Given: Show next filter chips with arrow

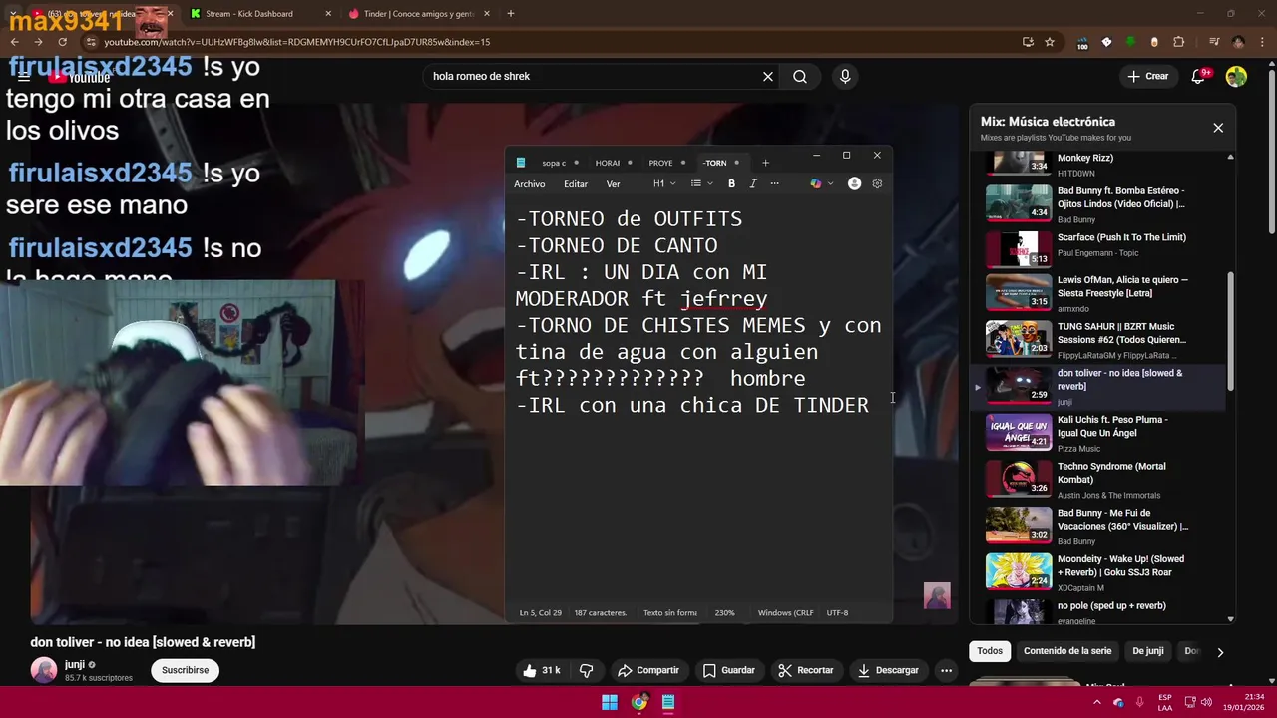Looking at the screenshot, I should pyautogui.click(x=1219, y=651).
